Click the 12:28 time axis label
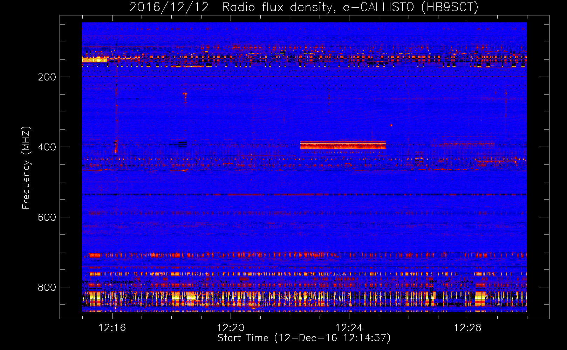 [467, 328]
